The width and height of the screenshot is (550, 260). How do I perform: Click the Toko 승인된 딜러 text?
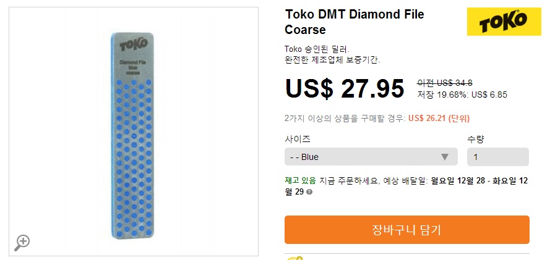tap(317, 49)
